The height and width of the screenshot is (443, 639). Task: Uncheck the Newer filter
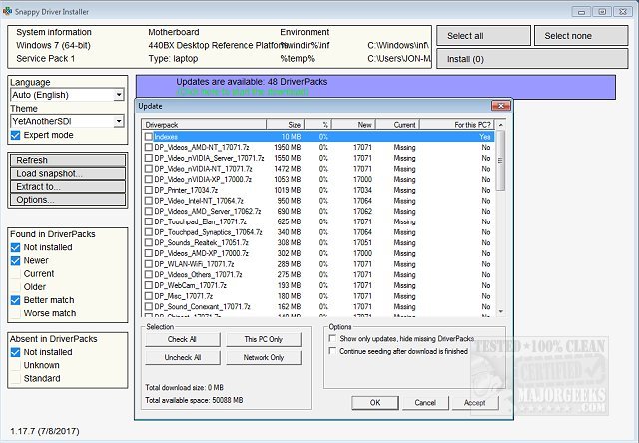click(x=15, y=260)
